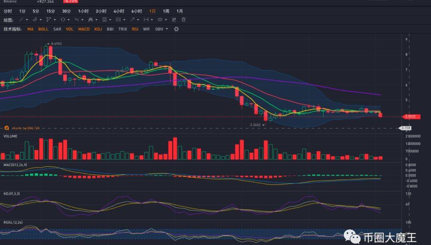This screenshot has height=245, width=431.
Task: Delete drawings with the trash icon
Action: pos(184,20)
